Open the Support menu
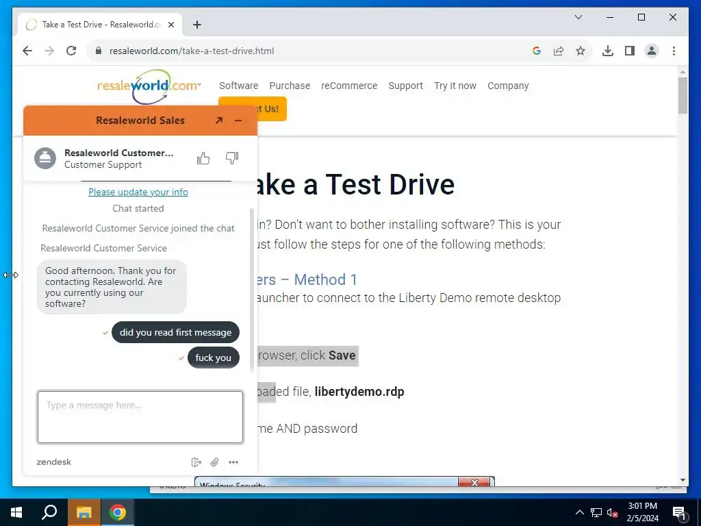 pyautogui.click(x=405, y=86)
